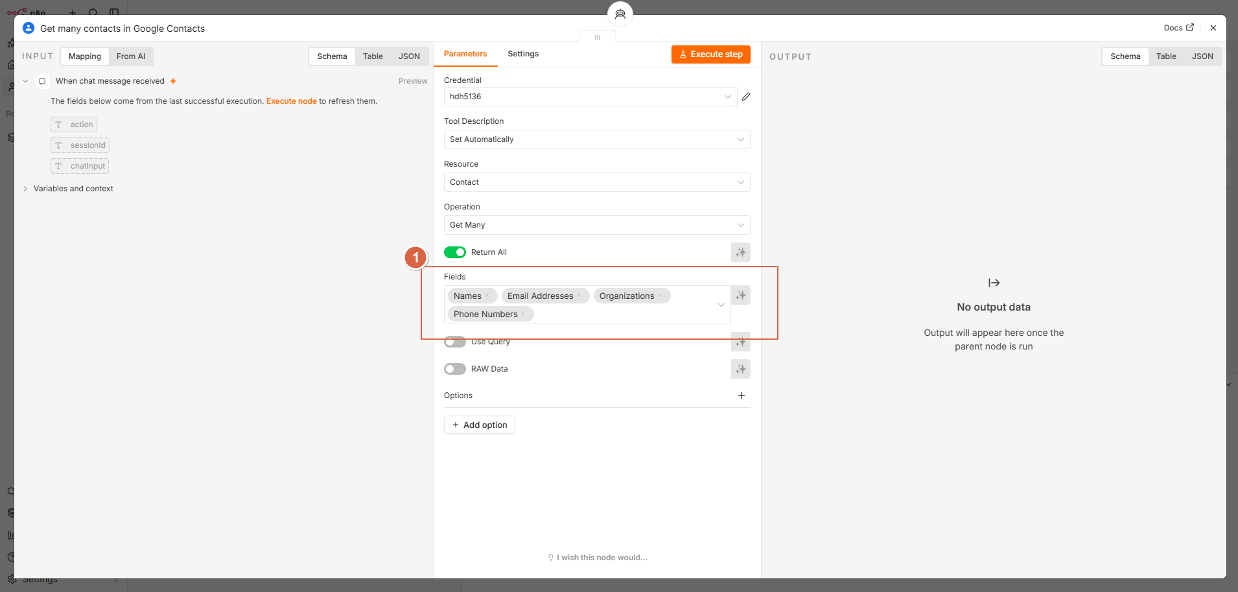The image size is (1238, 592).
Task: Expand the Fields multi-select dropdown arrow
Action: point(721,305)
